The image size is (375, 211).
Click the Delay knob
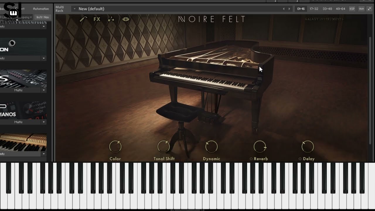click(308, 147)
